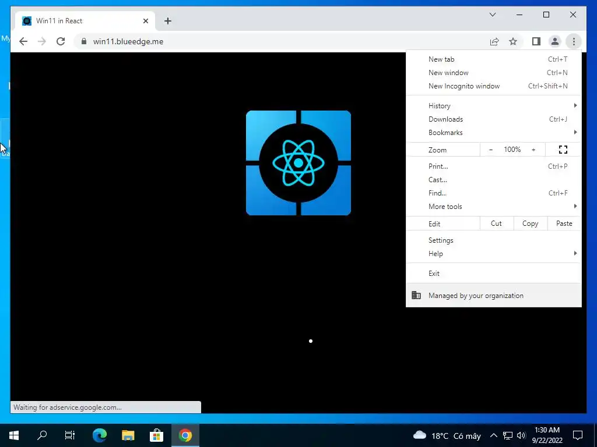Image resolution: width=597 pixels, height=447 pixels.
Task: Launch Microsoft Edge from taskbar
Action: [100, 435]
